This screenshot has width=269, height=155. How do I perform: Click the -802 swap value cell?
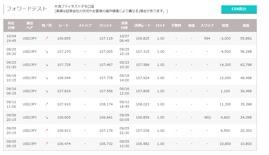click(207, 118)
